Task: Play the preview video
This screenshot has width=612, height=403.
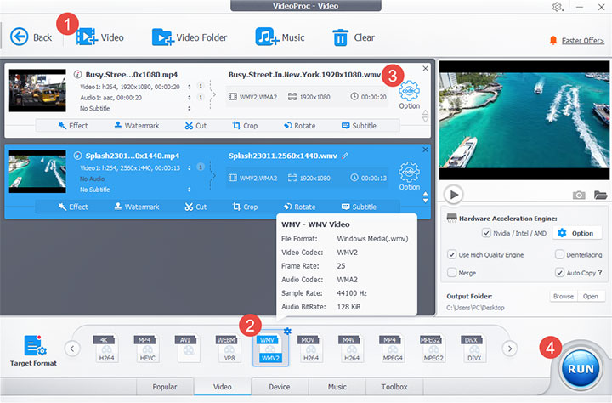Action: pyautogui.click(x=454, y=195)
